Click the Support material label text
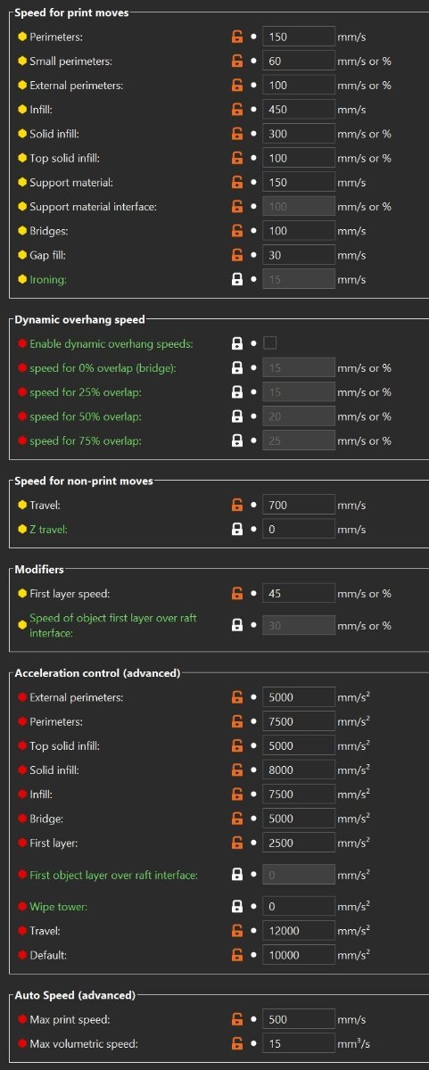Screen dimensions: 429x1070 coord(71,183)
